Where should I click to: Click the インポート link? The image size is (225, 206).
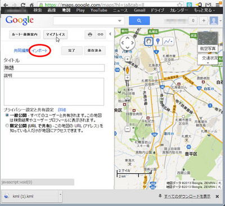[39, 51]
